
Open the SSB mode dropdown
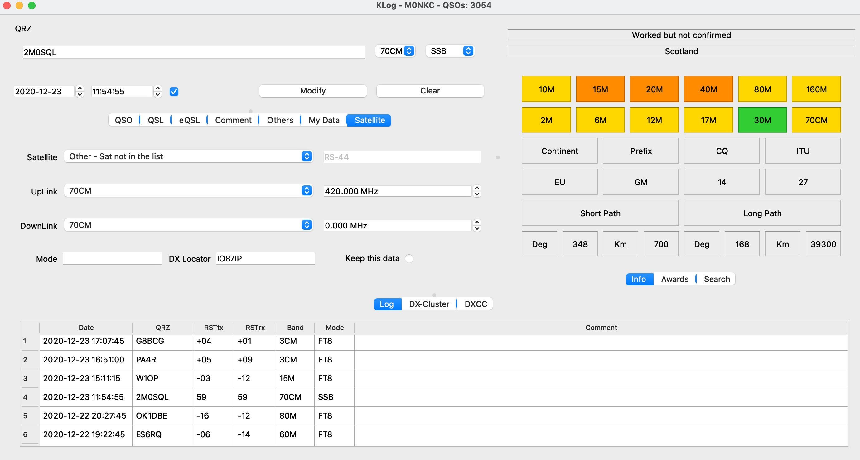450,51
